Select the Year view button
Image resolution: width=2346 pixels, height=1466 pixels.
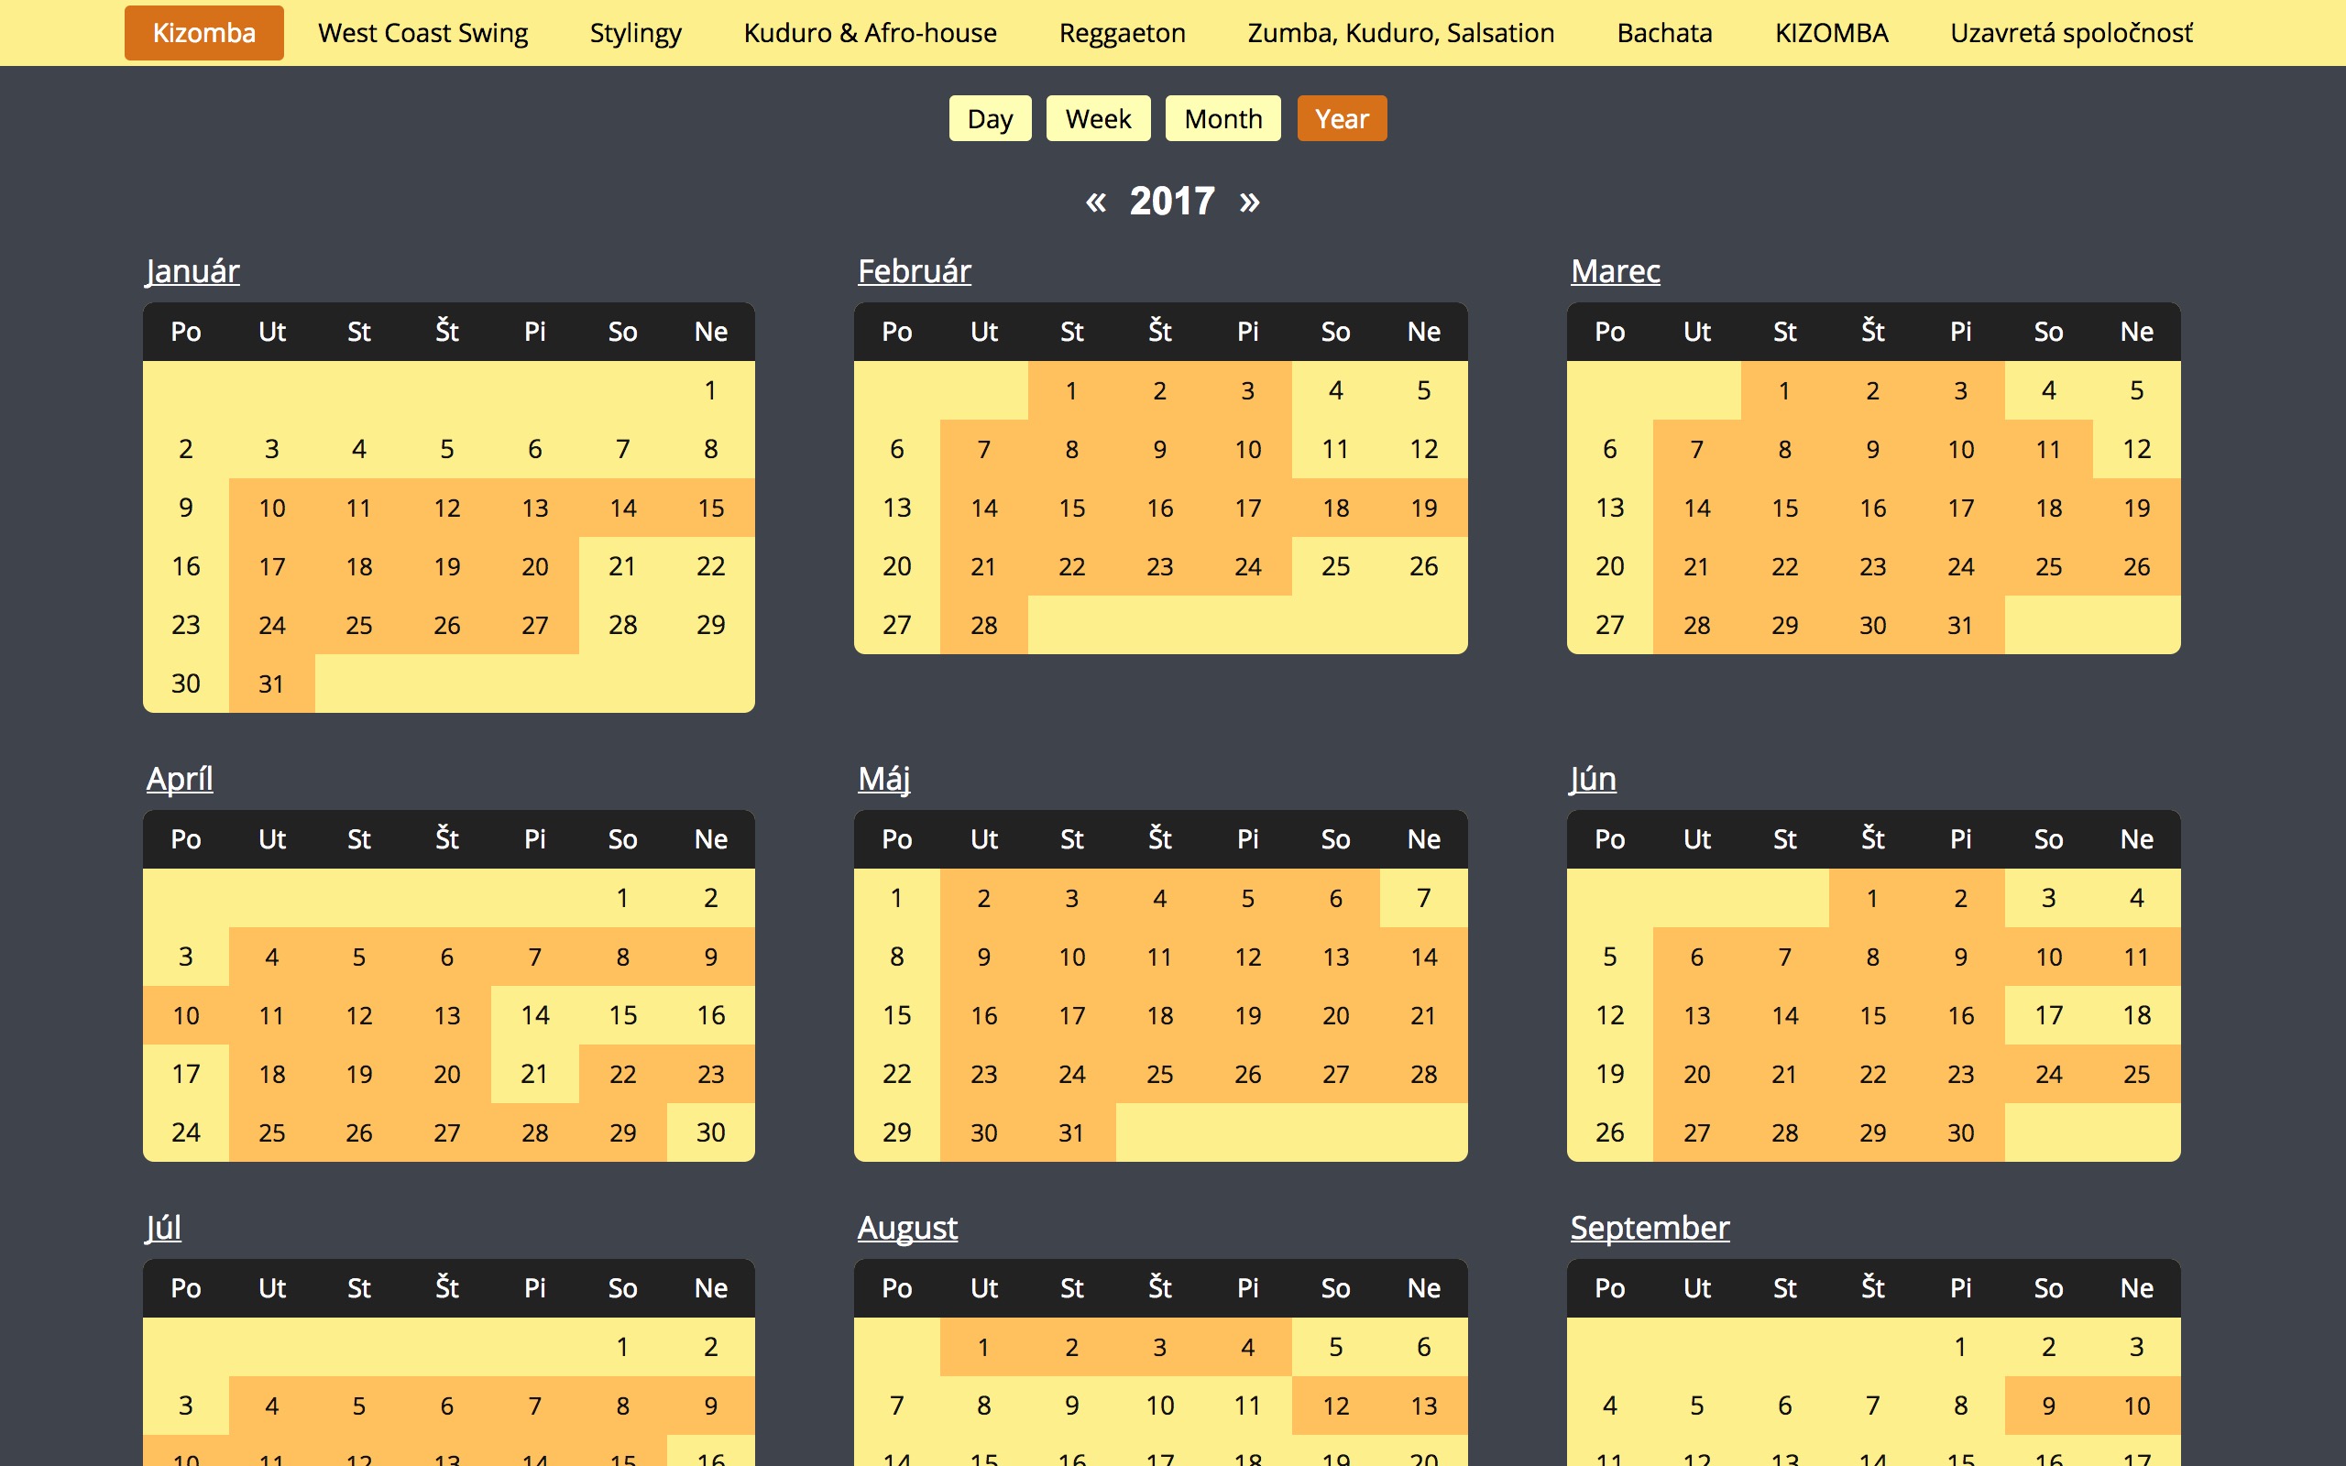pos(1342,118)
